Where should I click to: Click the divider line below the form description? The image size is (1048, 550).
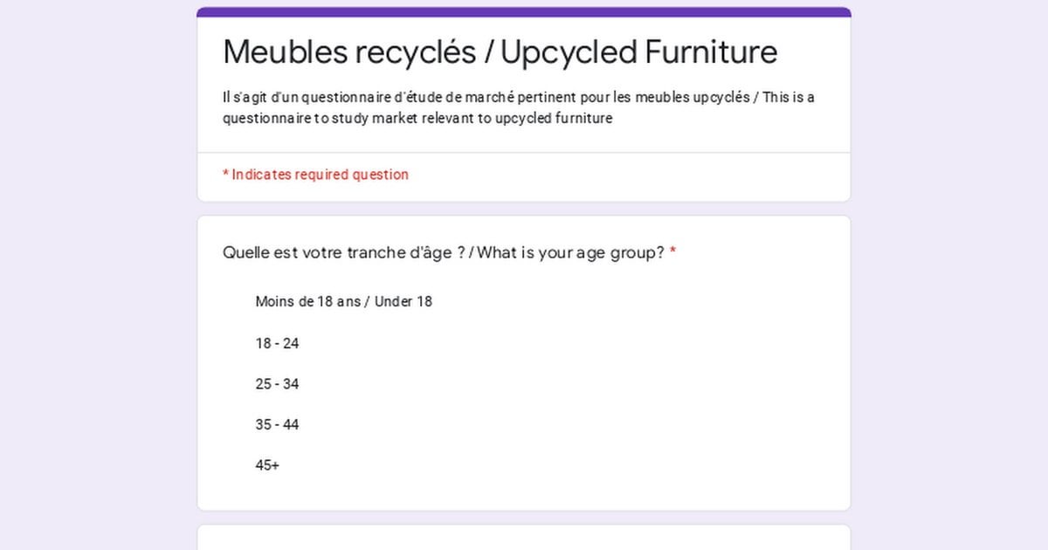524,153
